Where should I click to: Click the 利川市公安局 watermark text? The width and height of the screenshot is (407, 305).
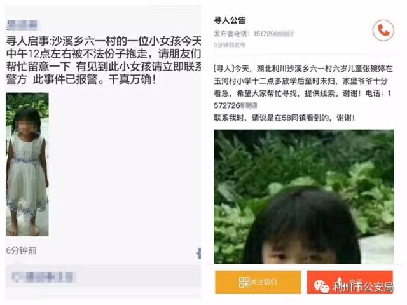[x=363, y=287]
